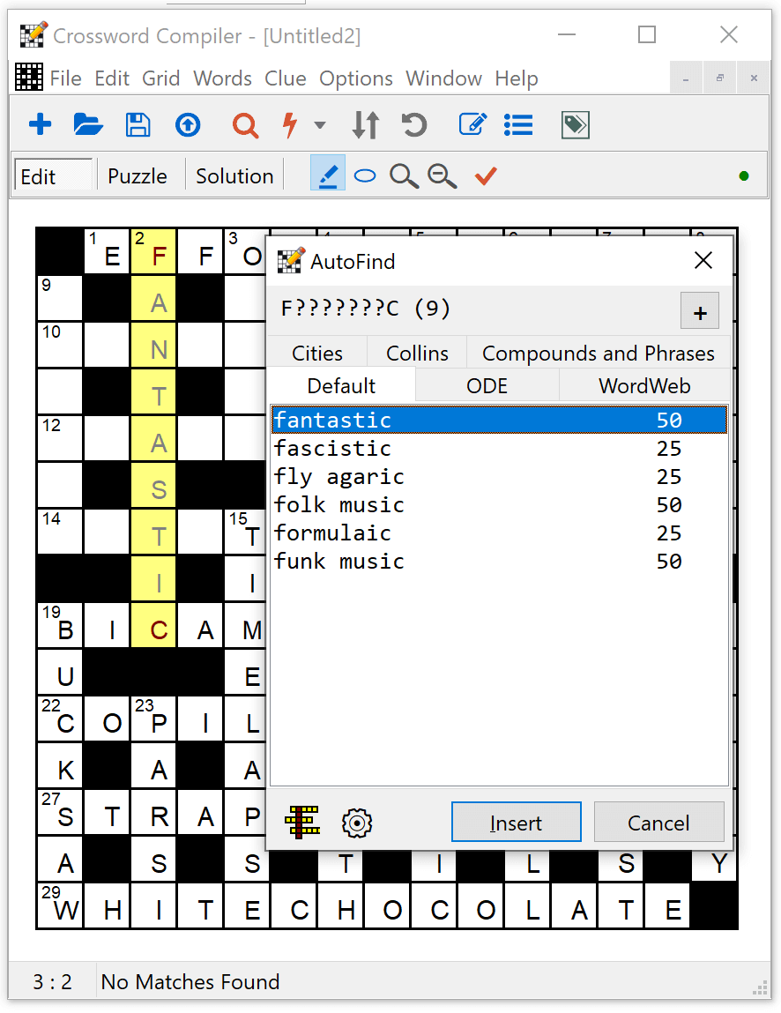Cancel the AutoFind dialog
The height and width of the screenshot is (1013, 781).
(659, 823)
